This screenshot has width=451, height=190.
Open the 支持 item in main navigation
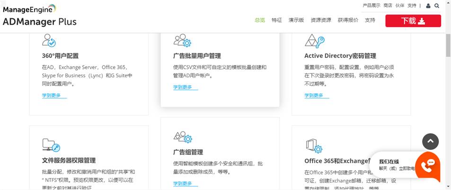click(x=370, y=20)
